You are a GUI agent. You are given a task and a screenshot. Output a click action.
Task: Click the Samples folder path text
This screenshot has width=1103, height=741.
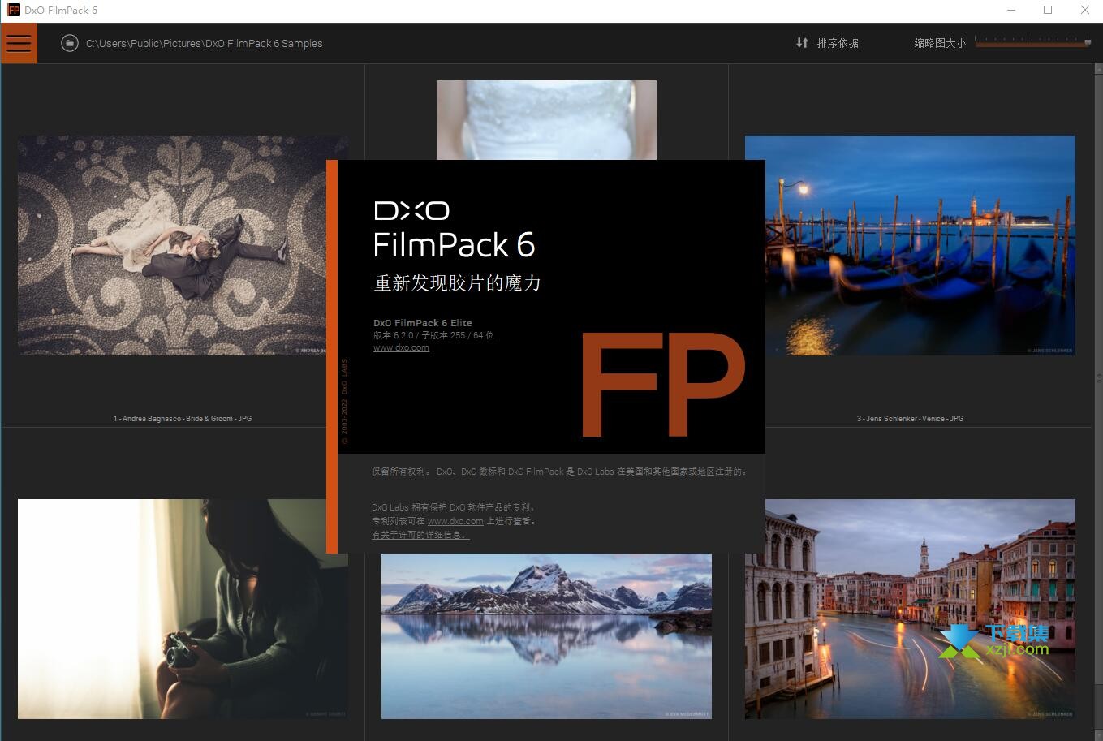[205, 44]
